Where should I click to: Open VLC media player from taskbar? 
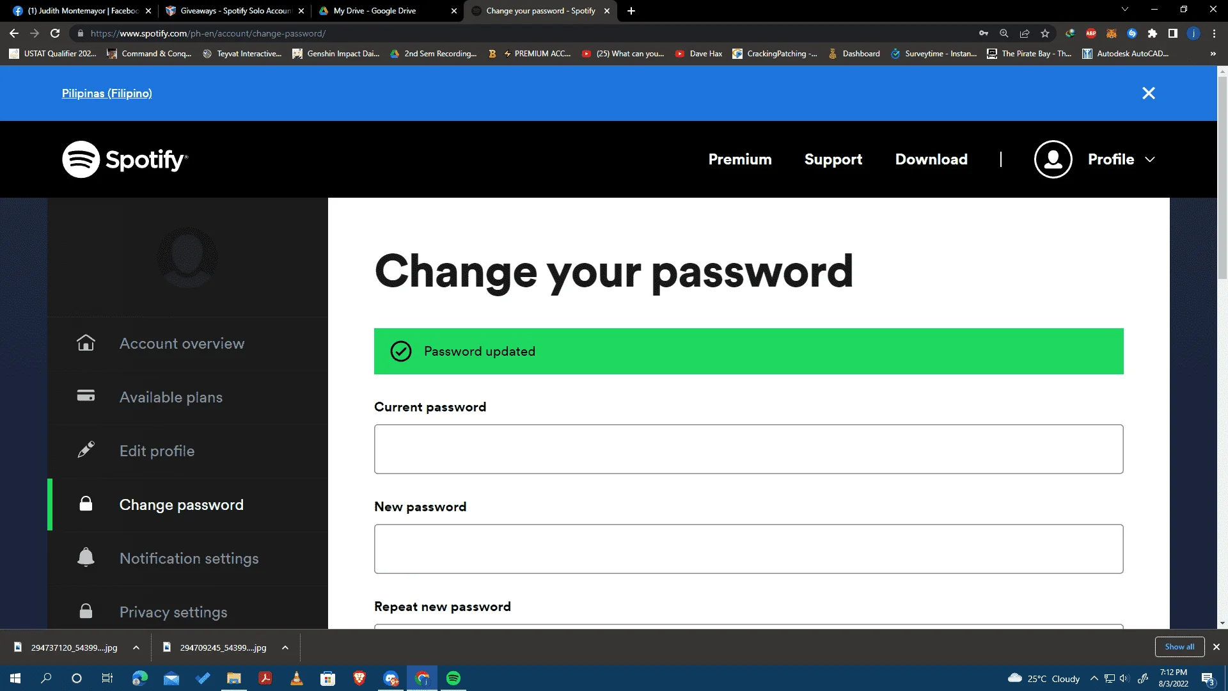click(x=297, y=678)
